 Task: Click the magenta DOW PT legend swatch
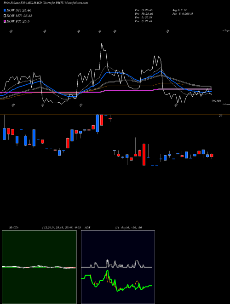5,22
